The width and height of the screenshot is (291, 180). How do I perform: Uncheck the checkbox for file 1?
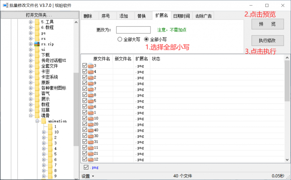point(85,112)
